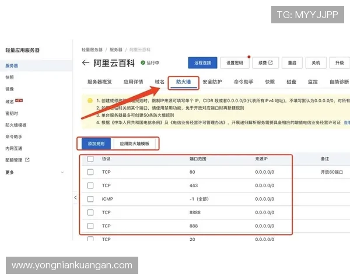Click the 来源IP column header
This screenshot has height=280, width=350.
point(261,159)
